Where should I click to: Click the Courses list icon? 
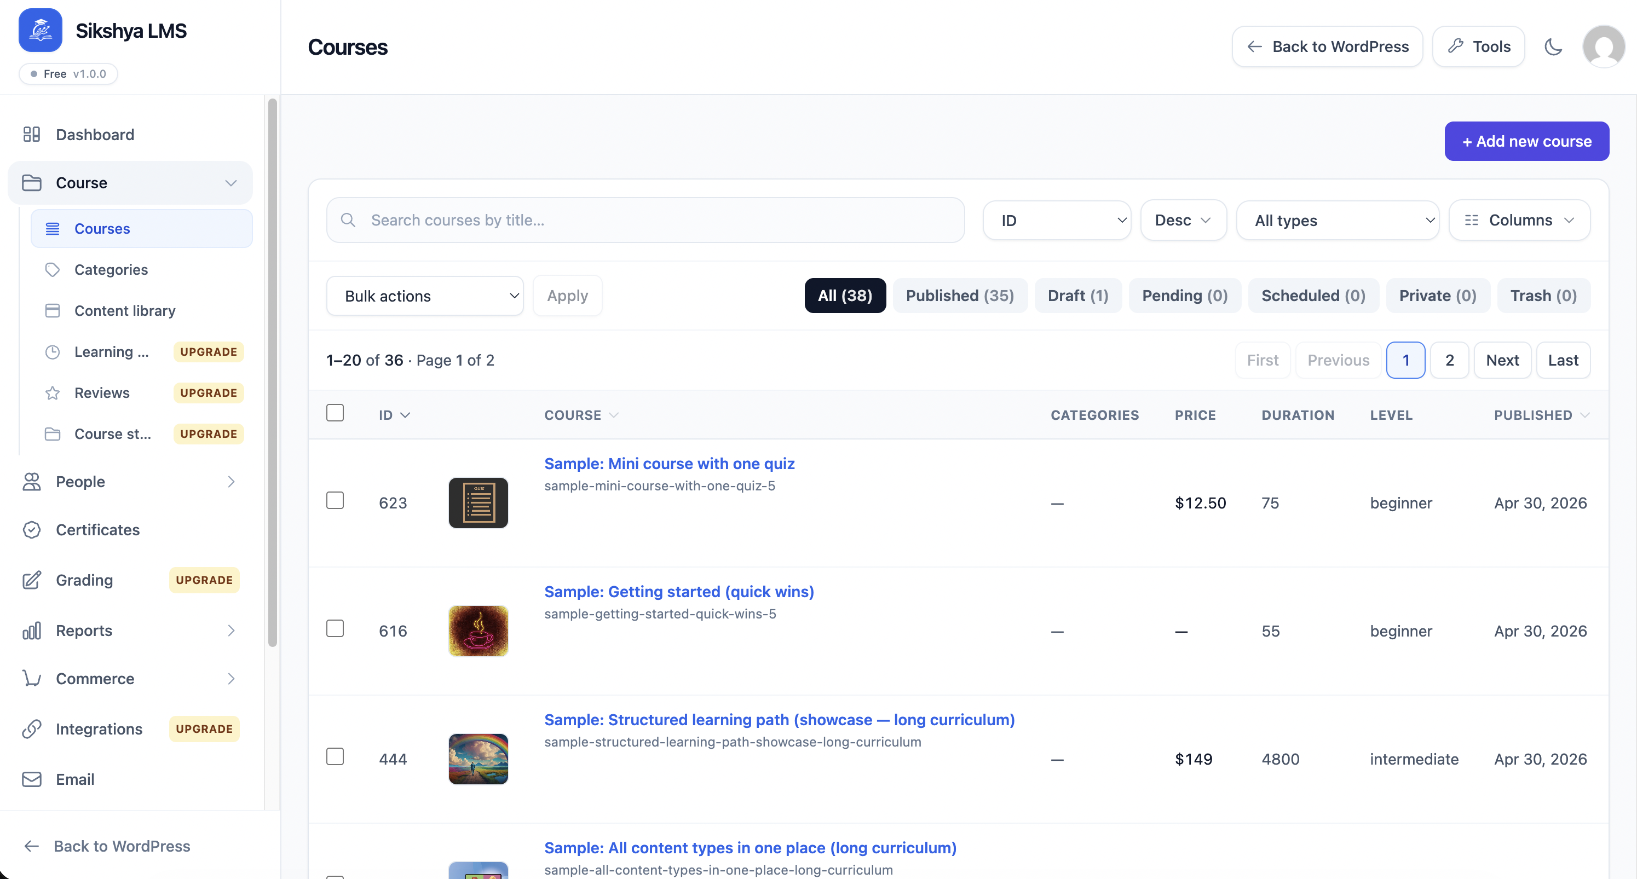click(53, 229)
